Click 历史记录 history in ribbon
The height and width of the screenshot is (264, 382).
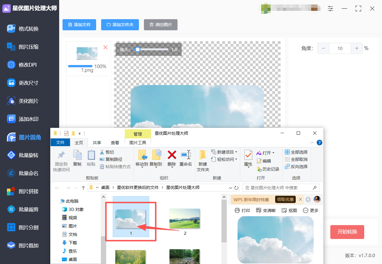tap(268, 169)
